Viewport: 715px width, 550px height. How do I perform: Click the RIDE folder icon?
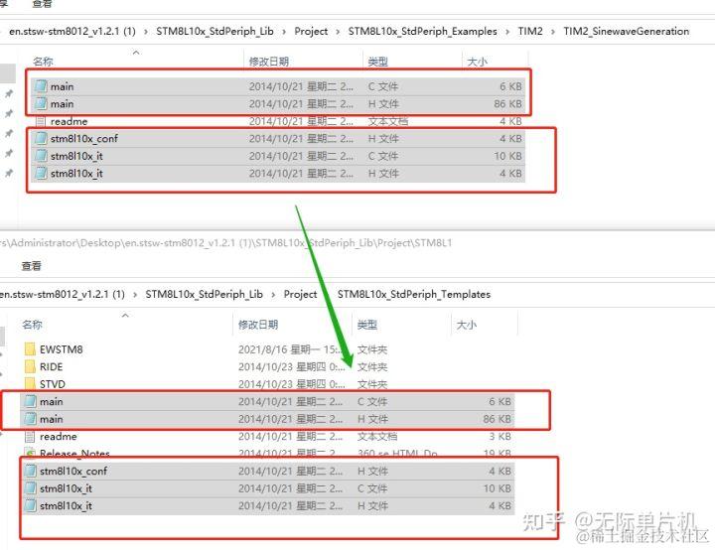coord(30,366)
